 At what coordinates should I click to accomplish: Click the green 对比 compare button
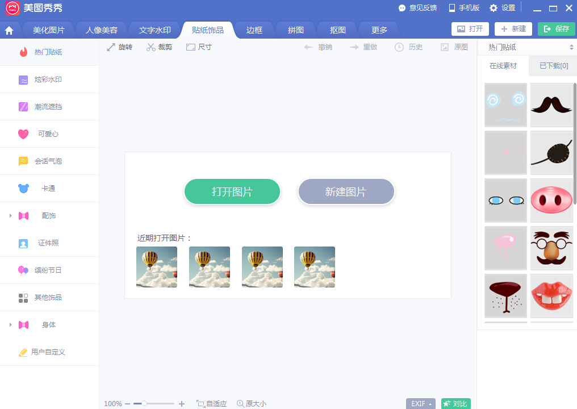(x=456, y=404)
